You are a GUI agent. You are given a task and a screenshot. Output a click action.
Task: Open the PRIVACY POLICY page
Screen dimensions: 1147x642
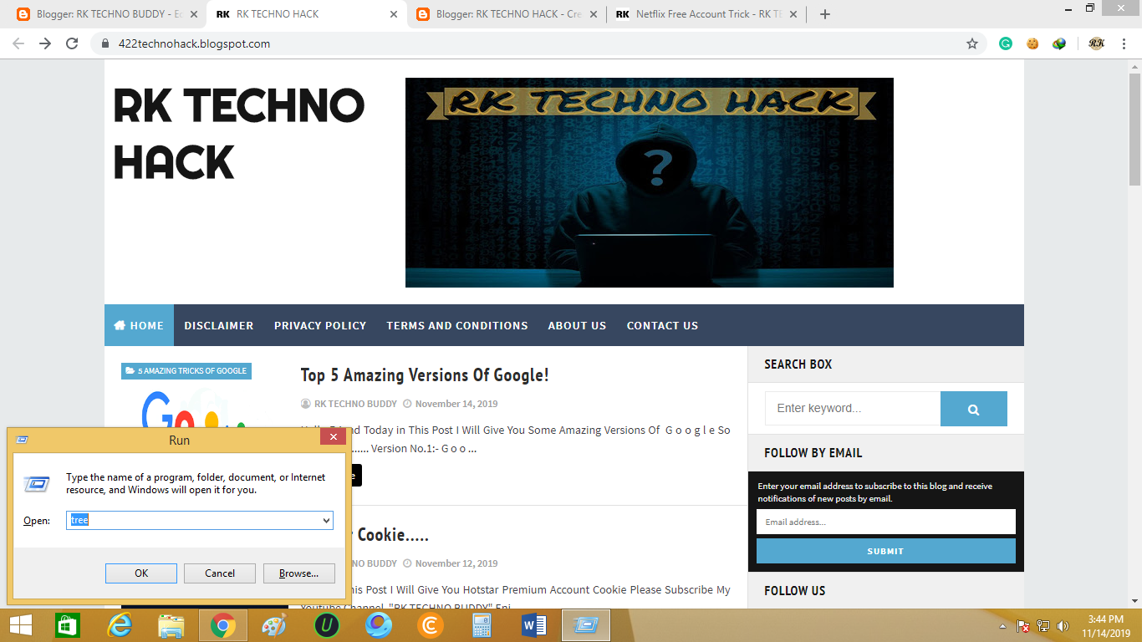(x=320, y=325)
